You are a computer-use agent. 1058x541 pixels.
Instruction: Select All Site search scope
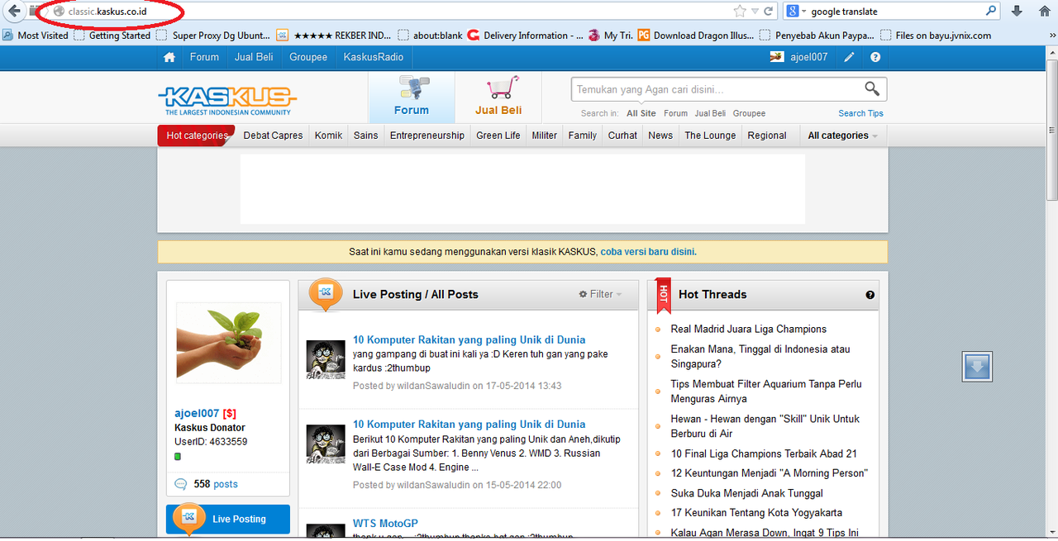point(641,113)
